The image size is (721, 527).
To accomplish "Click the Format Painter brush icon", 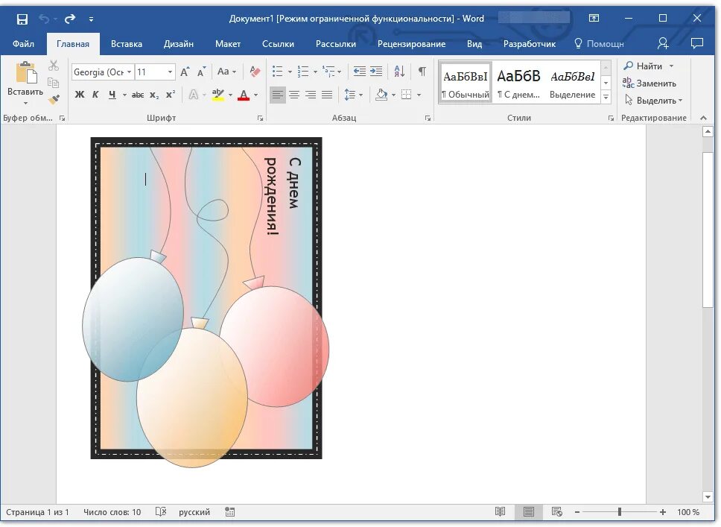I will (54, 99).
